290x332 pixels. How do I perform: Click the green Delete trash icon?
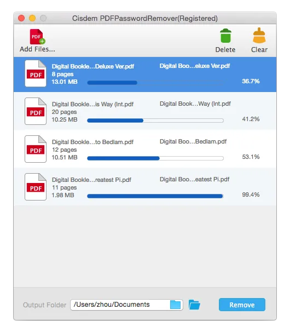(x=225, y=36)
